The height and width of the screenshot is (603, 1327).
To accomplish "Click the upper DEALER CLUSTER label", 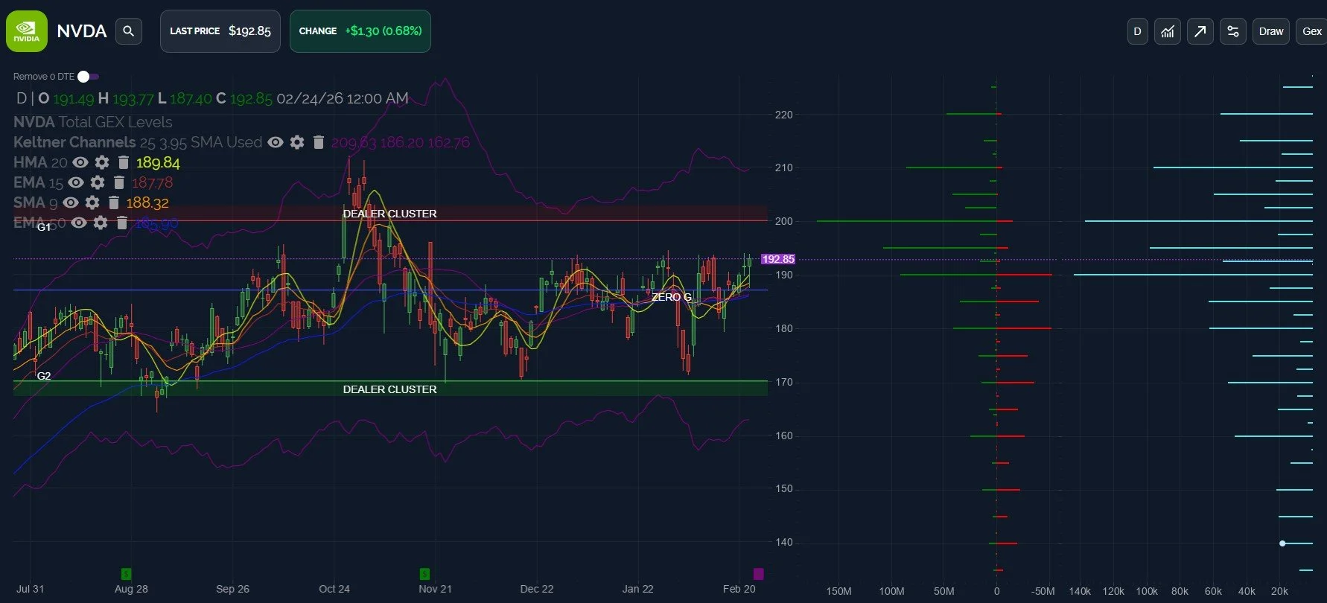I will (389, 214).
